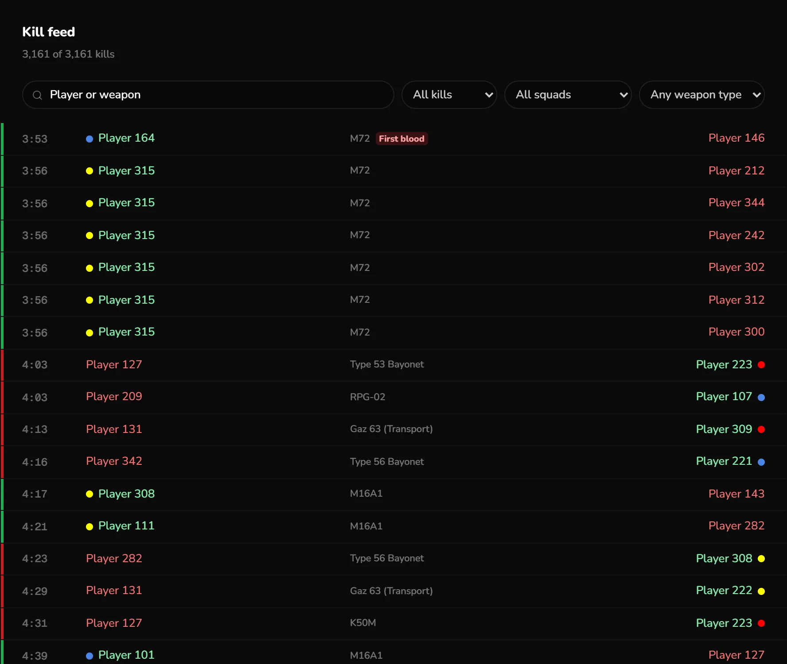The height and width of the screenshot is (664, 787).
Task: Open the All kills dropdown
Action: 449,95
